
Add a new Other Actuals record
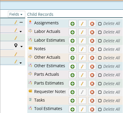(x=73, y=58)
